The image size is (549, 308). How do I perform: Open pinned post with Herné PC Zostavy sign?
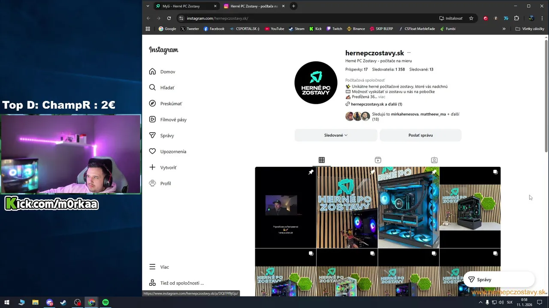tap(347, 207)
